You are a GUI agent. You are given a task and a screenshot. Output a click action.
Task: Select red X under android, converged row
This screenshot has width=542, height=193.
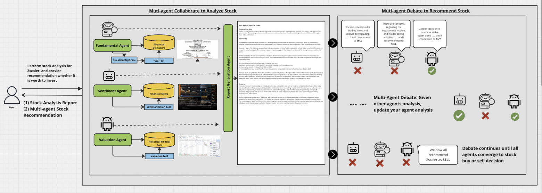406,162
